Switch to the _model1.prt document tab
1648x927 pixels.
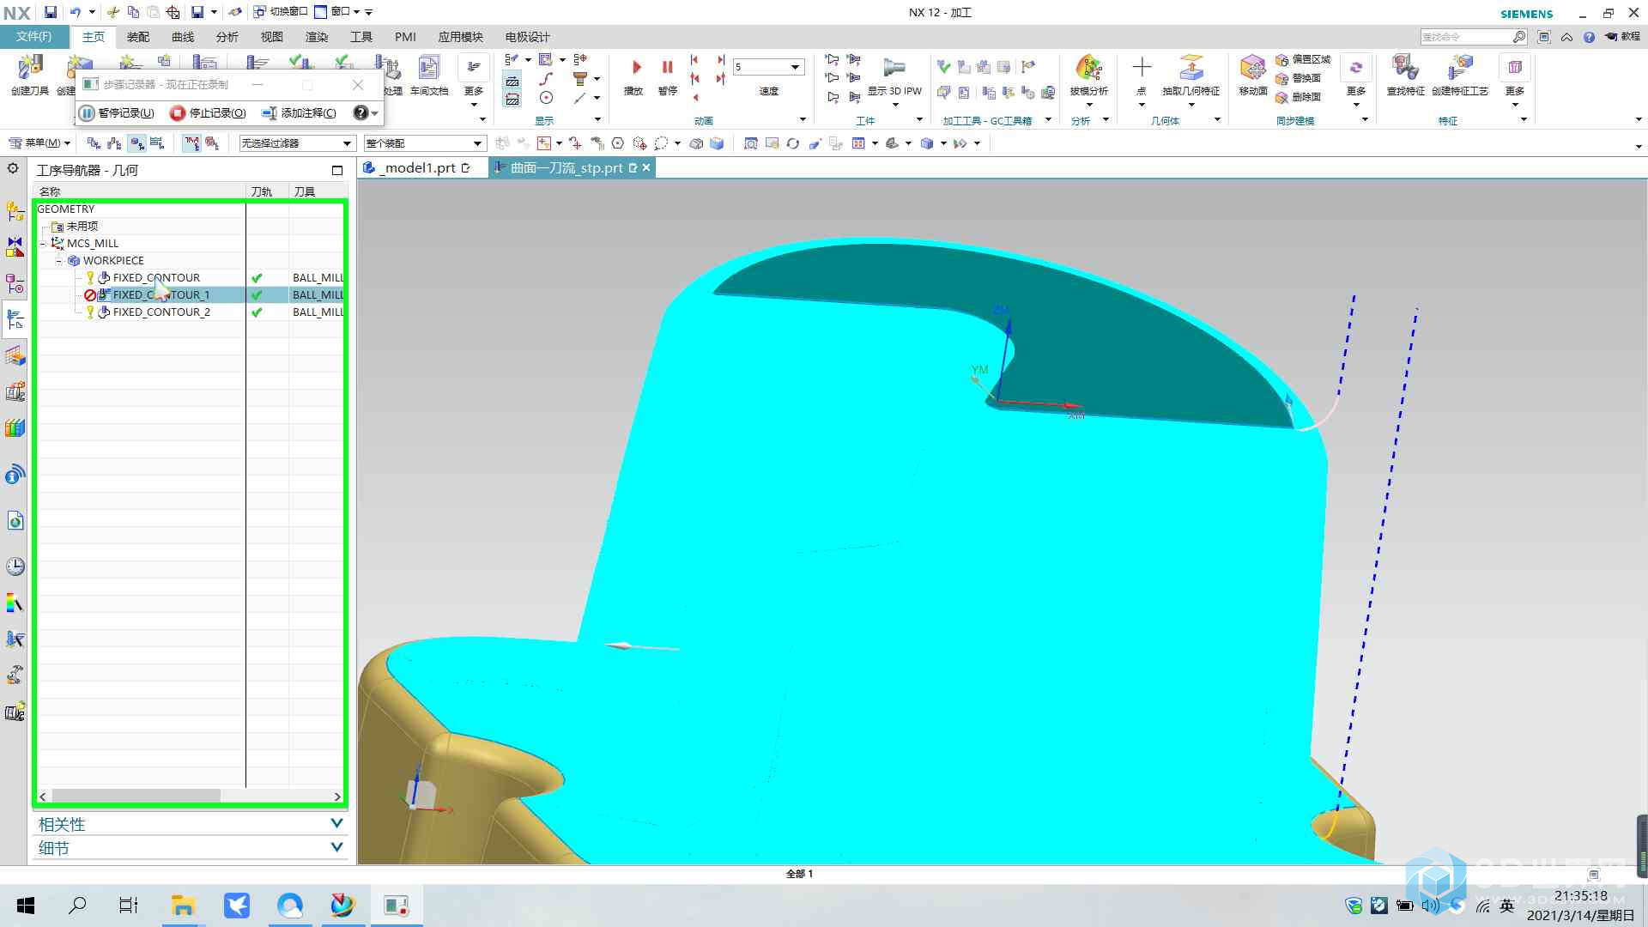click(417, 168)
